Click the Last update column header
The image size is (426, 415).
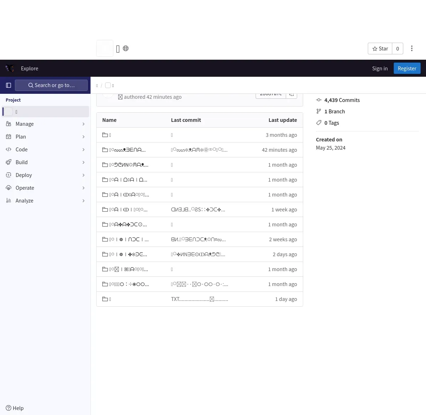click(x=283, y=120)
